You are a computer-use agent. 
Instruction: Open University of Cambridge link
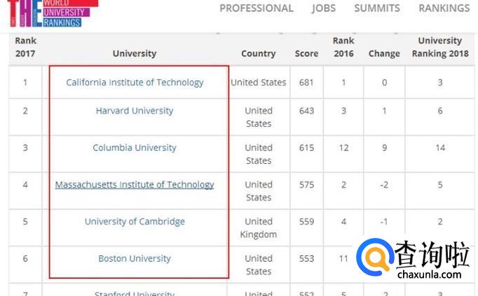coord(135,222)
